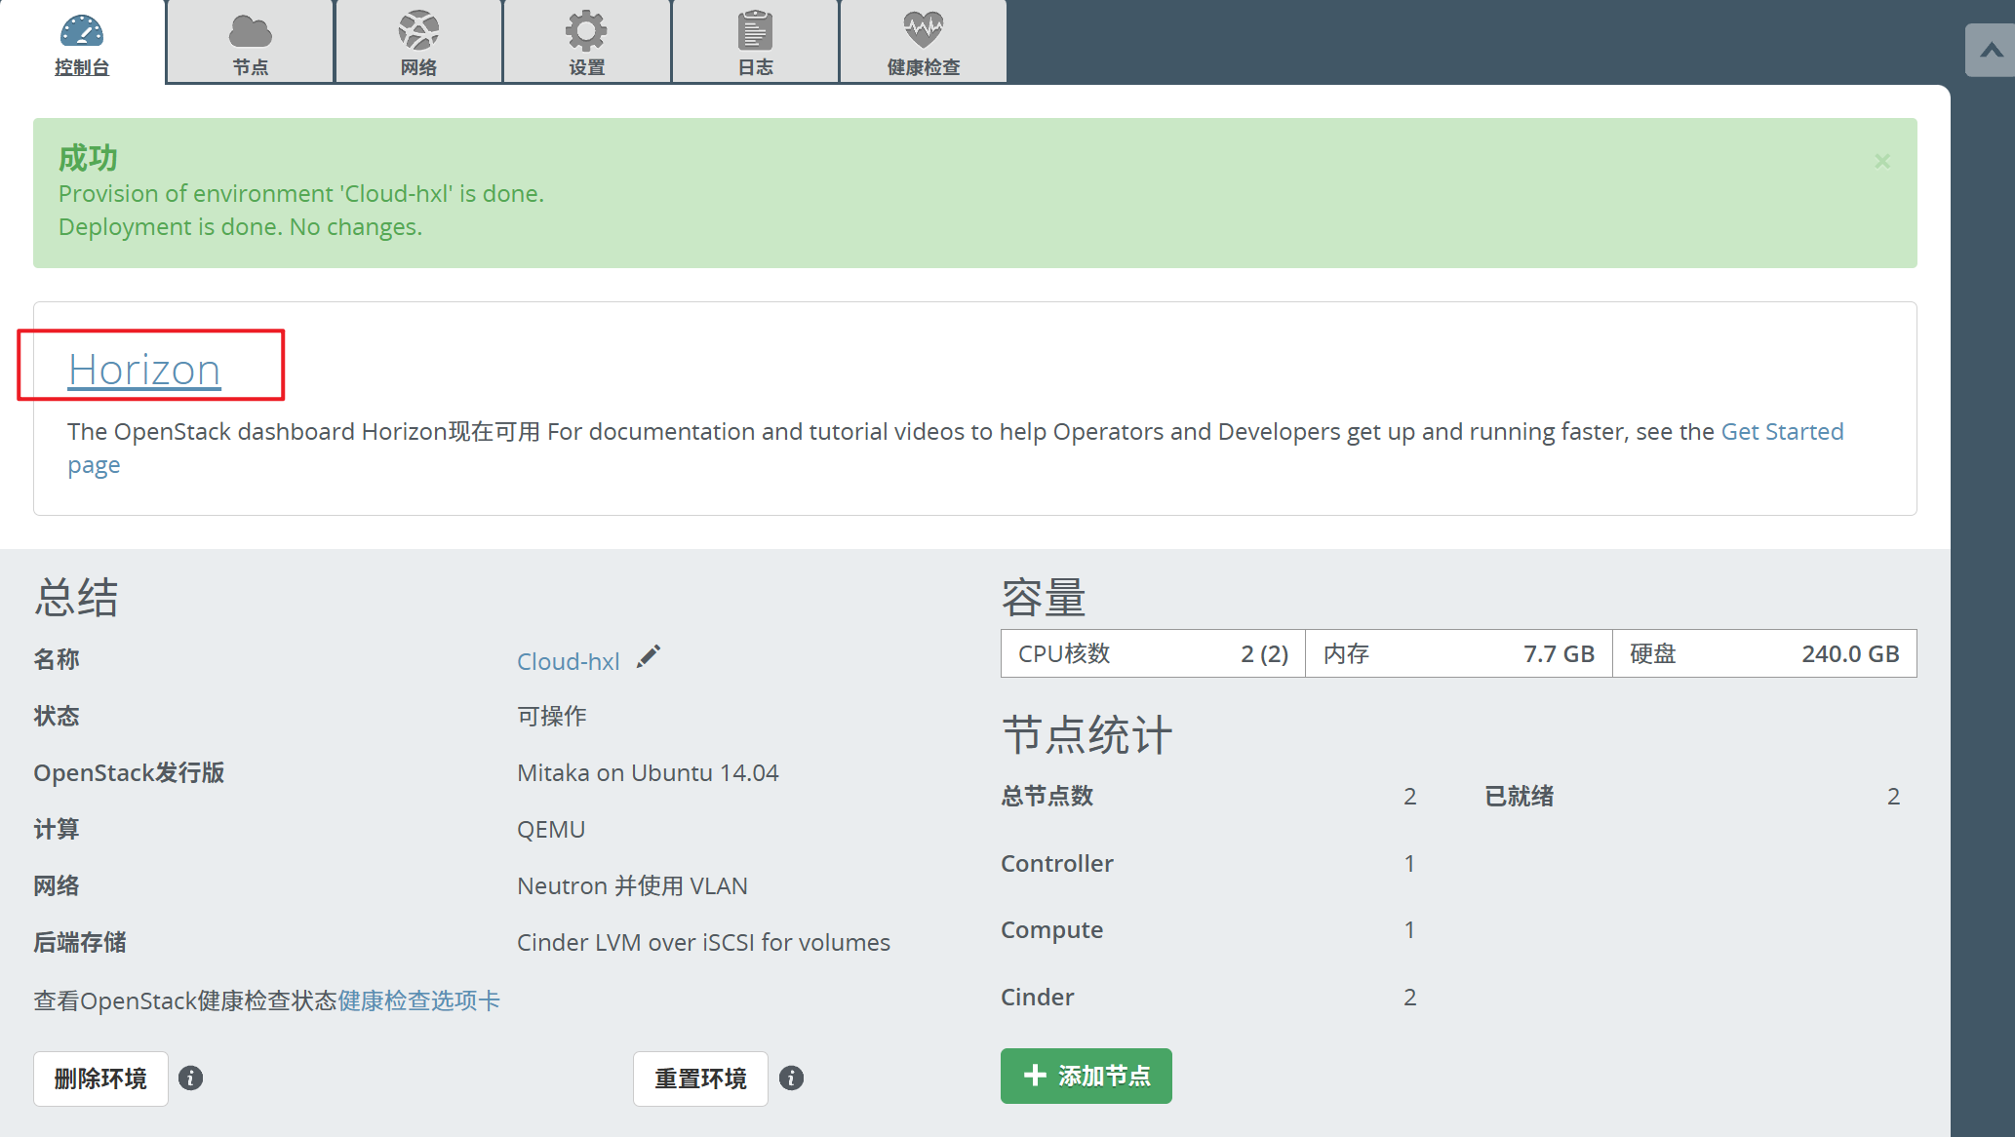Click the green 添加节点 button

coord(1086,1076)
